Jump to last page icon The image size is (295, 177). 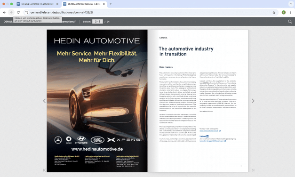[x=253, y=170]
